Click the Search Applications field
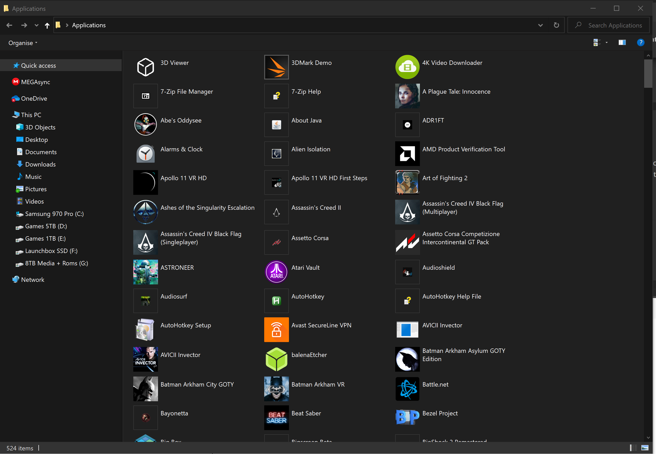656x454 pixels. [608, 25]
